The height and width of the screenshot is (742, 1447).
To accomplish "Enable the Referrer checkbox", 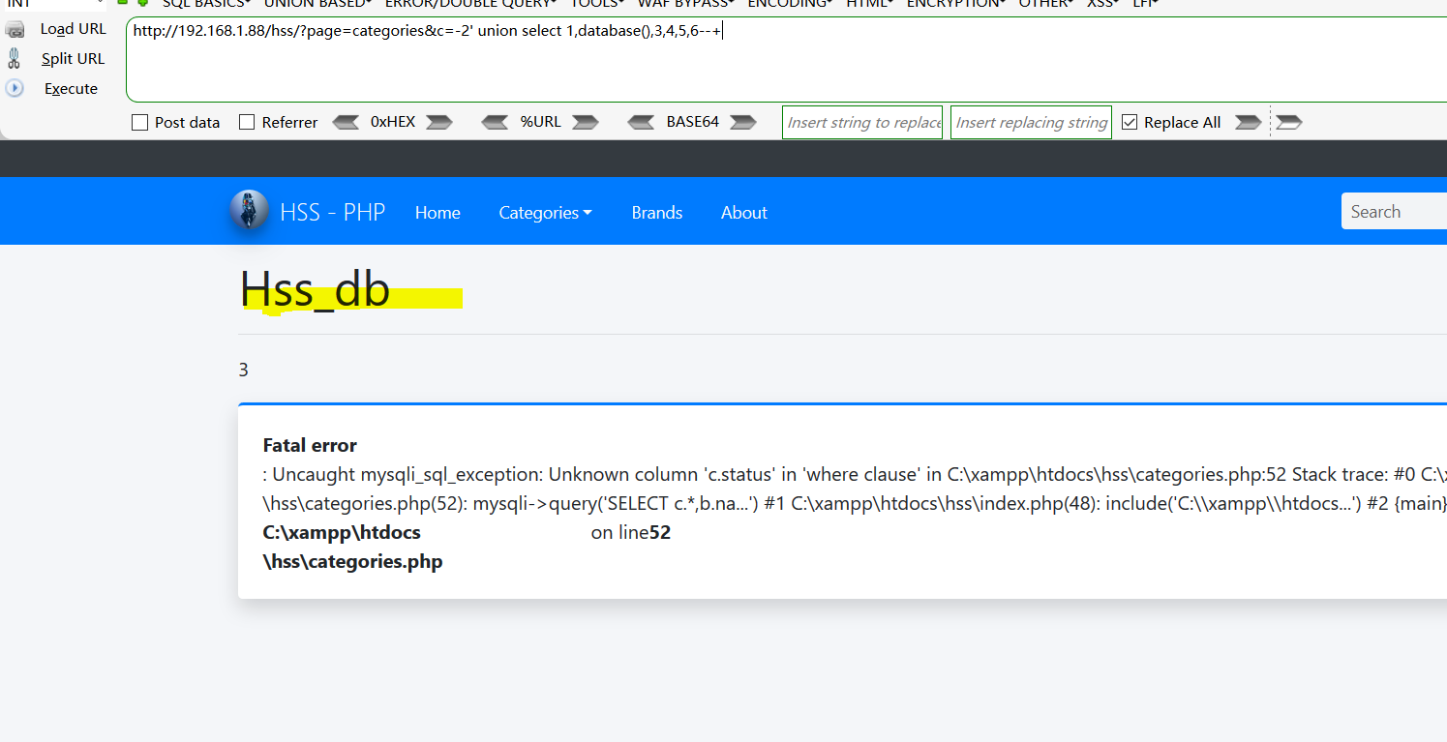I will (247, 123).
